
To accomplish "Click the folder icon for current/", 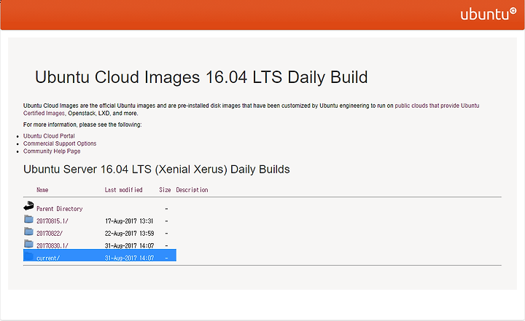I will pyautogui.click(x=28, y=256).
